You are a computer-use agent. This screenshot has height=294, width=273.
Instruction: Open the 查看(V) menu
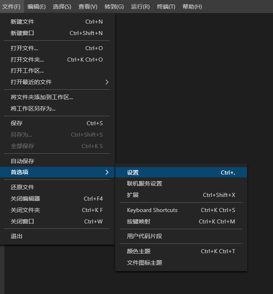point(88,7)
